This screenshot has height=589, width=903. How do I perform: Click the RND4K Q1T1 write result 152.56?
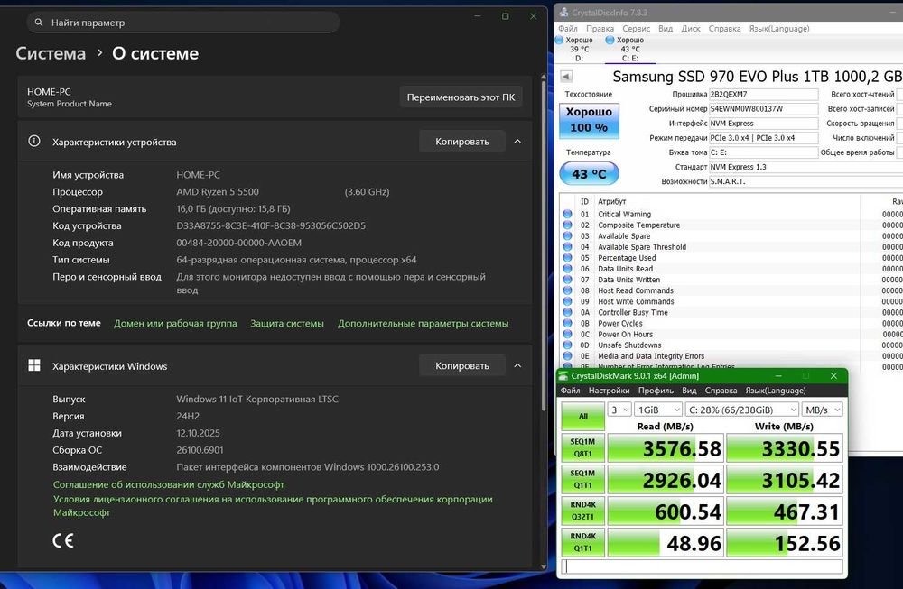click(x=785, y=543)
